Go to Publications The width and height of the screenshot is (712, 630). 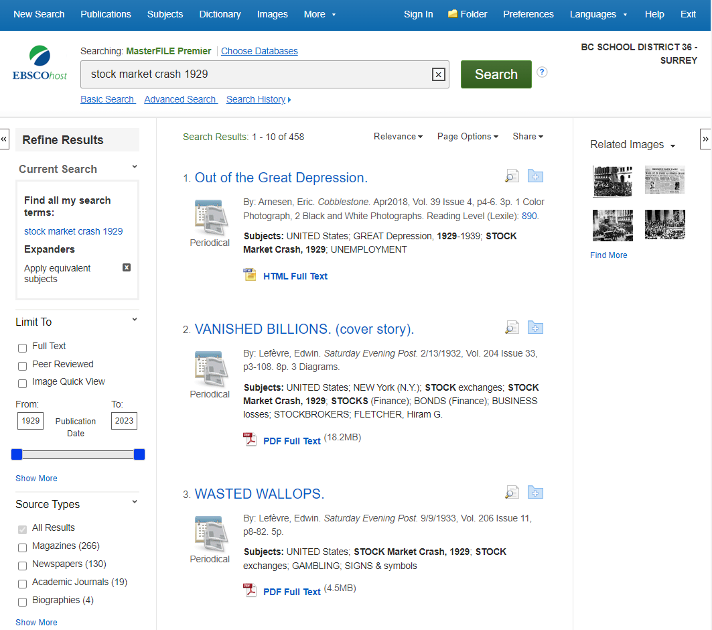[x=106, y=14]
